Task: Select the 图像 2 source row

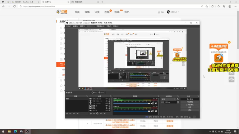Action: point(100,106)
